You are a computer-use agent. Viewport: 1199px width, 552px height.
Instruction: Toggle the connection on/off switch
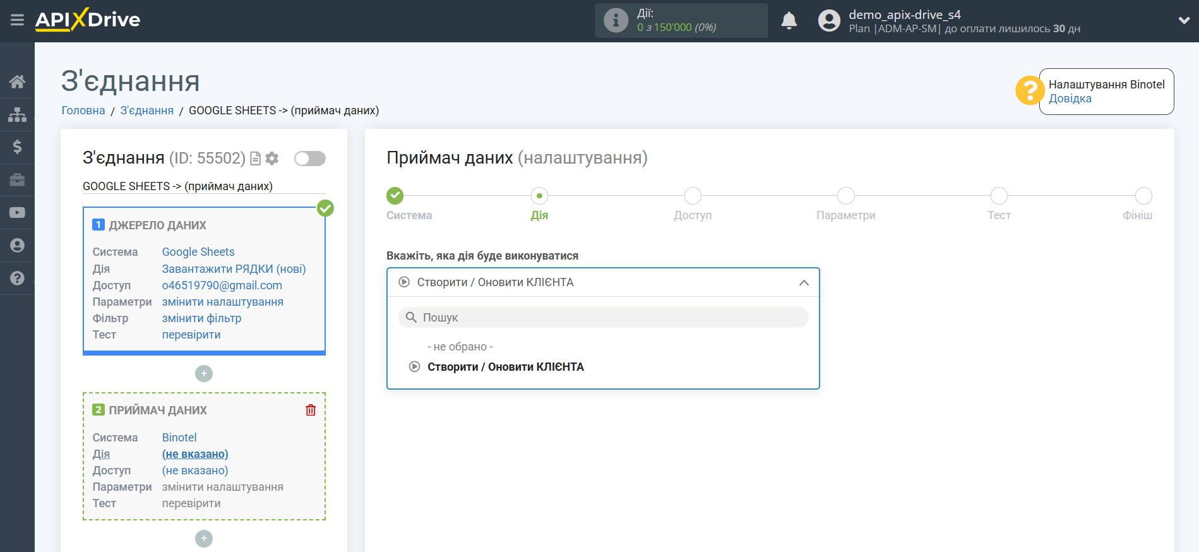309,159
